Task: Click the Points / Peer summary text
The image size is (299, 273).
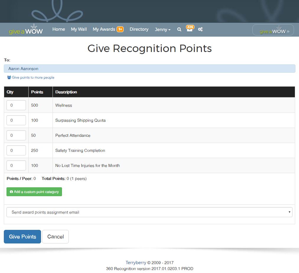Action: (x=21, y=178)
